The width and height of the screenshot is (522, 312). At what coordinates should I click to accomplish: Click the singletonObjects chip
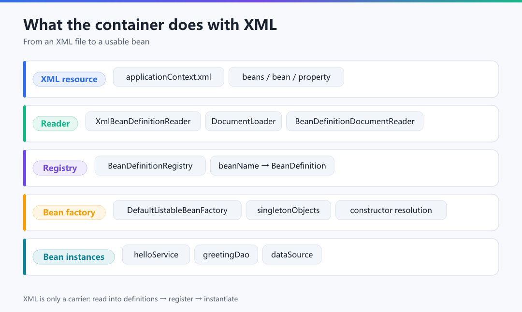(288, 210)
